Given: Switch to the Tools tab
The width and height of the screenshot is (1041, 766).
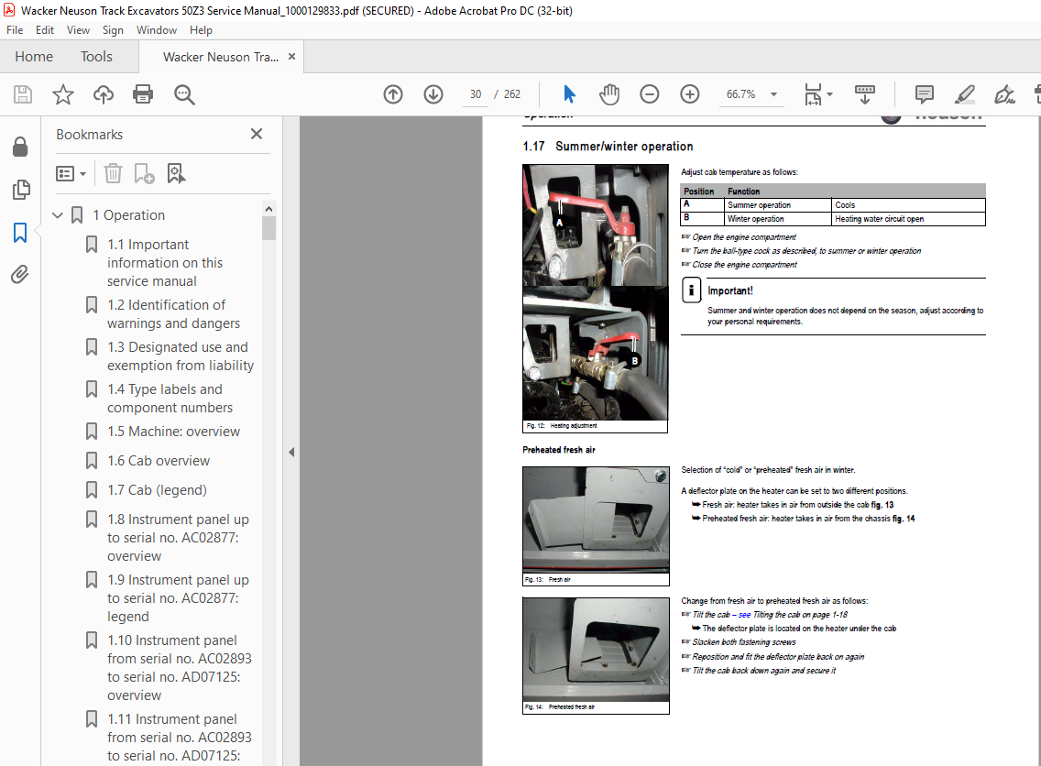Looking at the screenshot, I should pyautogui.click(x=96, y=57).
